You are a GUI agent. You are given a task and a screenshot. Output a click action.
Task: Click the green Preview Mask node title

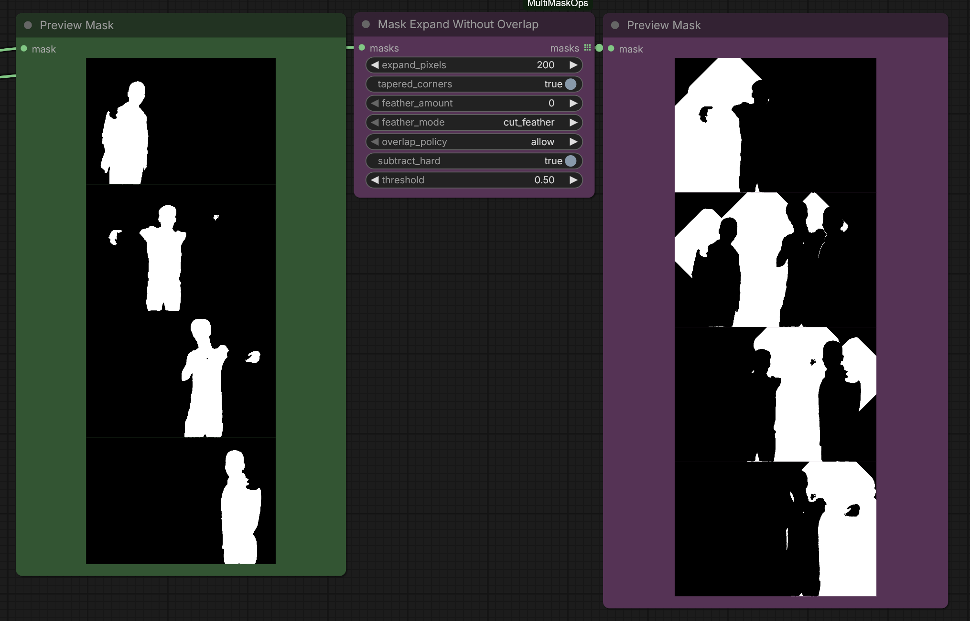pyautogui.click(x=76, y=25)
